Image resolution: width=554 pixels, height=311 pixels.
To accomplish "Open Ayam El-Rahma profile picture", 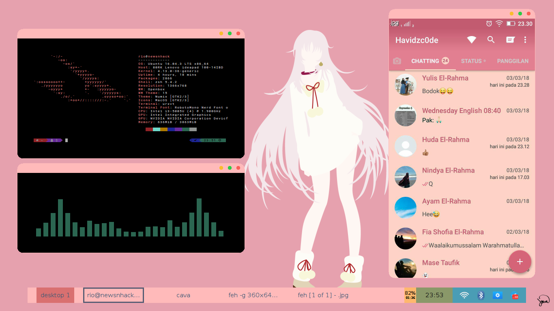I will (406, 208).
